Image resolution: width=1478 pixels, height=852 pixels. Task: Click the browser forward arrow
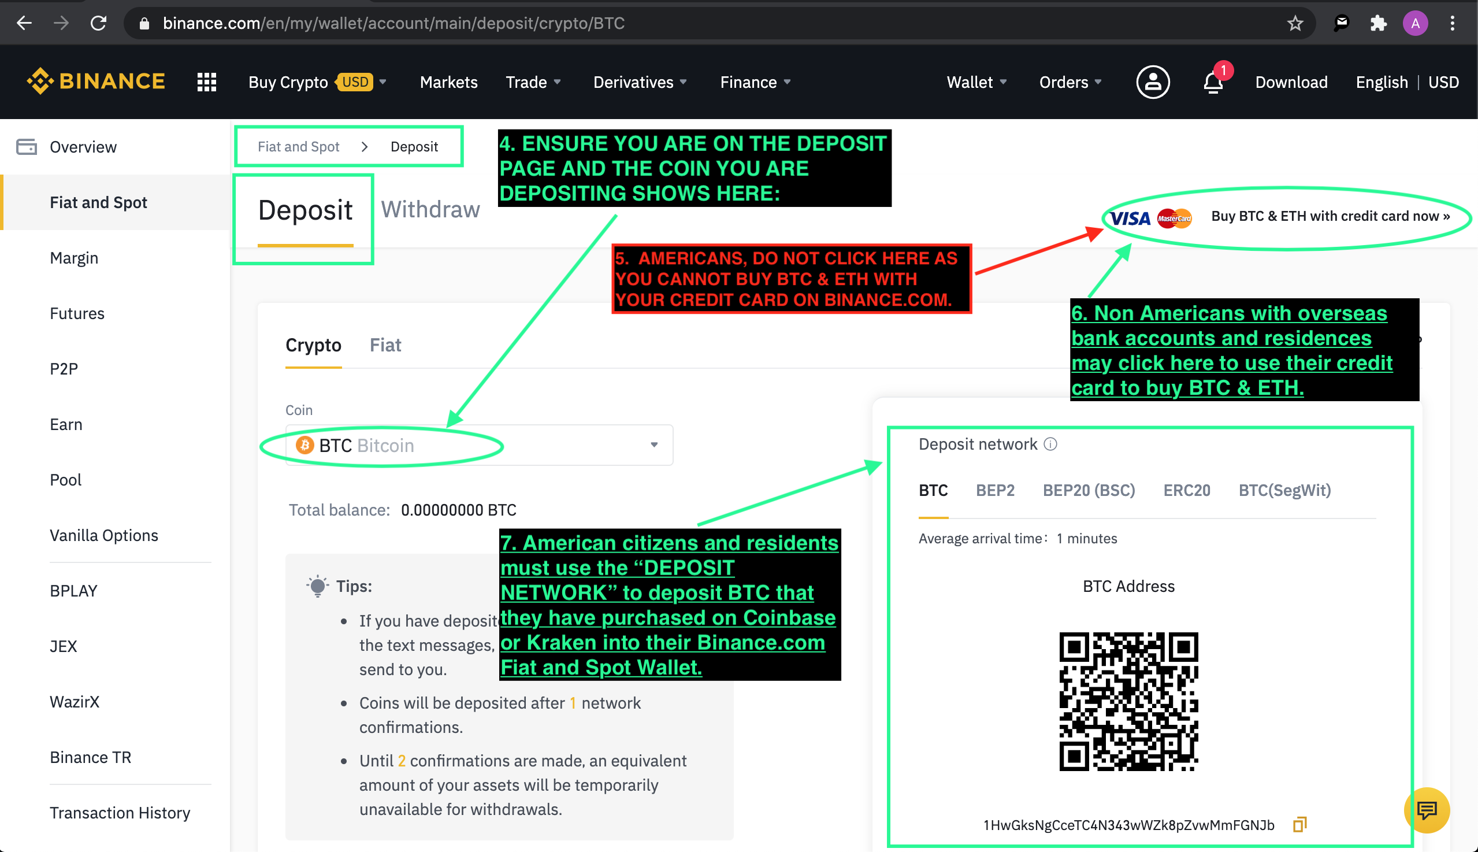[61, 23]
